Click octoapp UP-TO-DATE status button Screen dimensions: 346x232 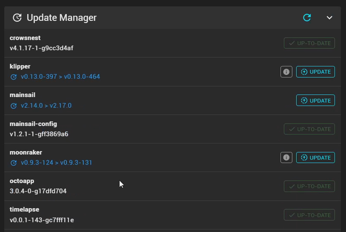tap(309, 186)
